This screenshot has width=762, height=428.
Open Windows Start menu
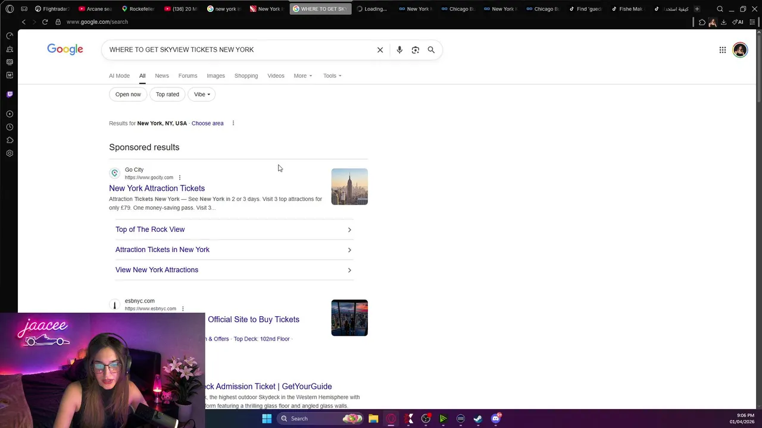267,418
